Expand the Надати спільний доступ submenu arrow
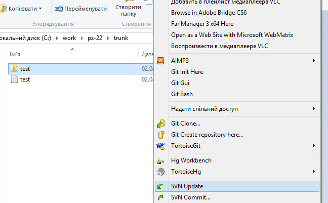The width and height of the screenshot is (328, 203). pyautogui.click(x=313, y=109)
